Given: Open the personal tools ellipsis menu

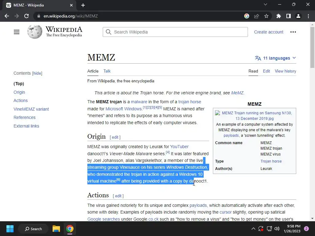Looking at the screenshot, I should pyautogui.click(x=293, y=32).
